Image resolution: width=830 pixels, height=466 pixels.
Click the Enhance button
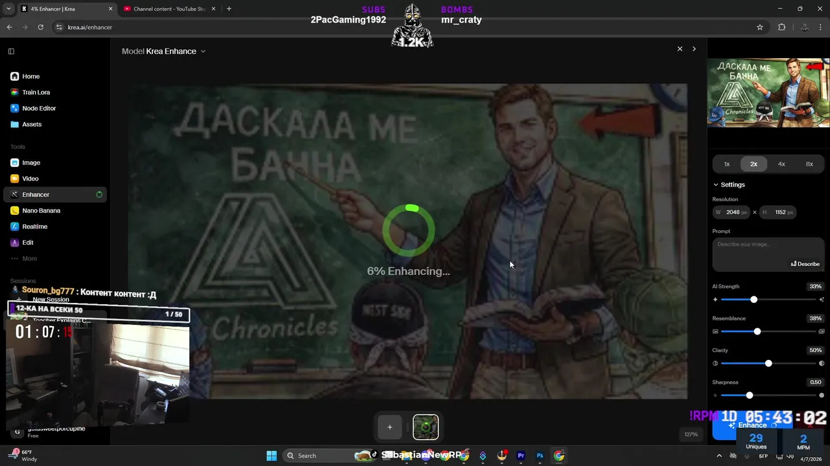pos(752,426)
